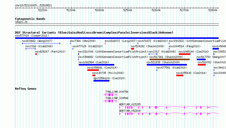Click nsv477541 (Kidd2010) label
The height and width of the screenshot is (128, 226).
click(x=172, y=68)
